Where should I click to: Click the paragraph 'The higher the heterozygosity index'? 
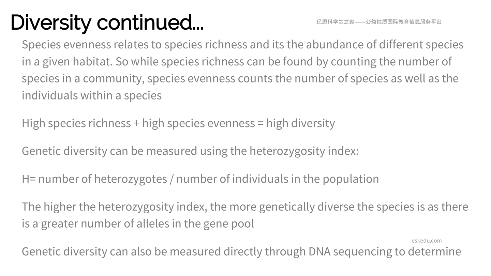245,215
